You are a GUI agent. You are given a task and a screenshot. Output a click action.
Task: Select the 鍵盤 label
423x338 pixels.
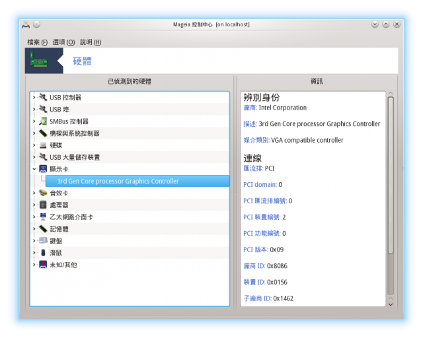[x=56, y=241]
